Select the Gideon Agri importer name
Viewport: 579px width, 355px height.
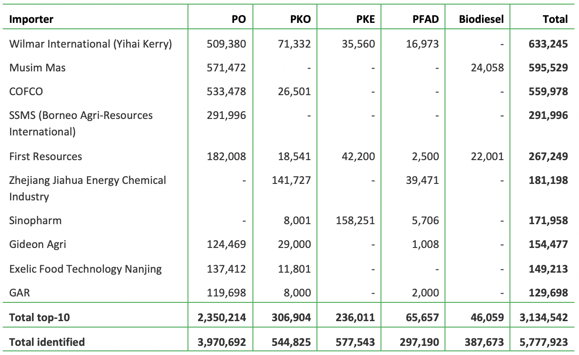pos(38,244)
